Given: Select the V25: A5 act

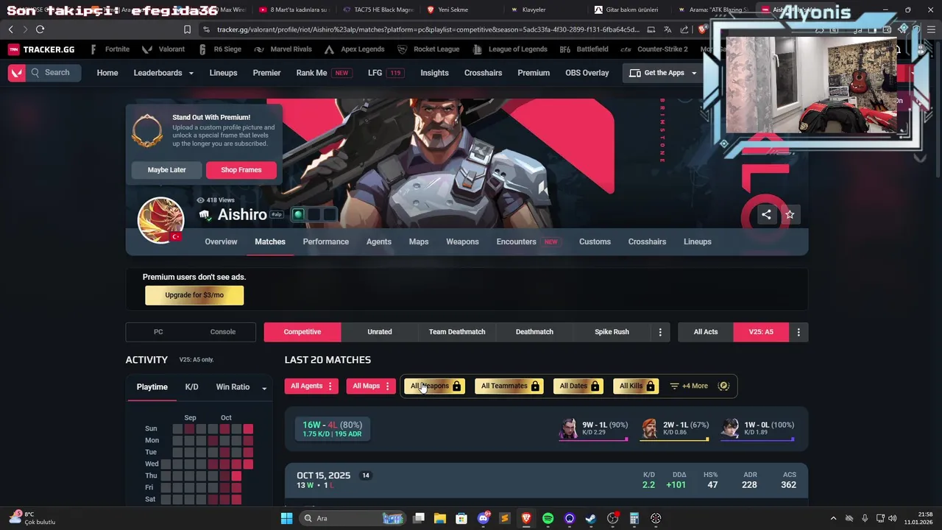Looking at the screenshot, I should pyautogui.click(x=761, y=332).
